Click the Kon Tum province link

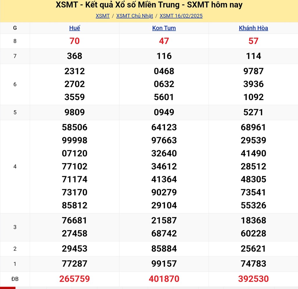(164, 28)
